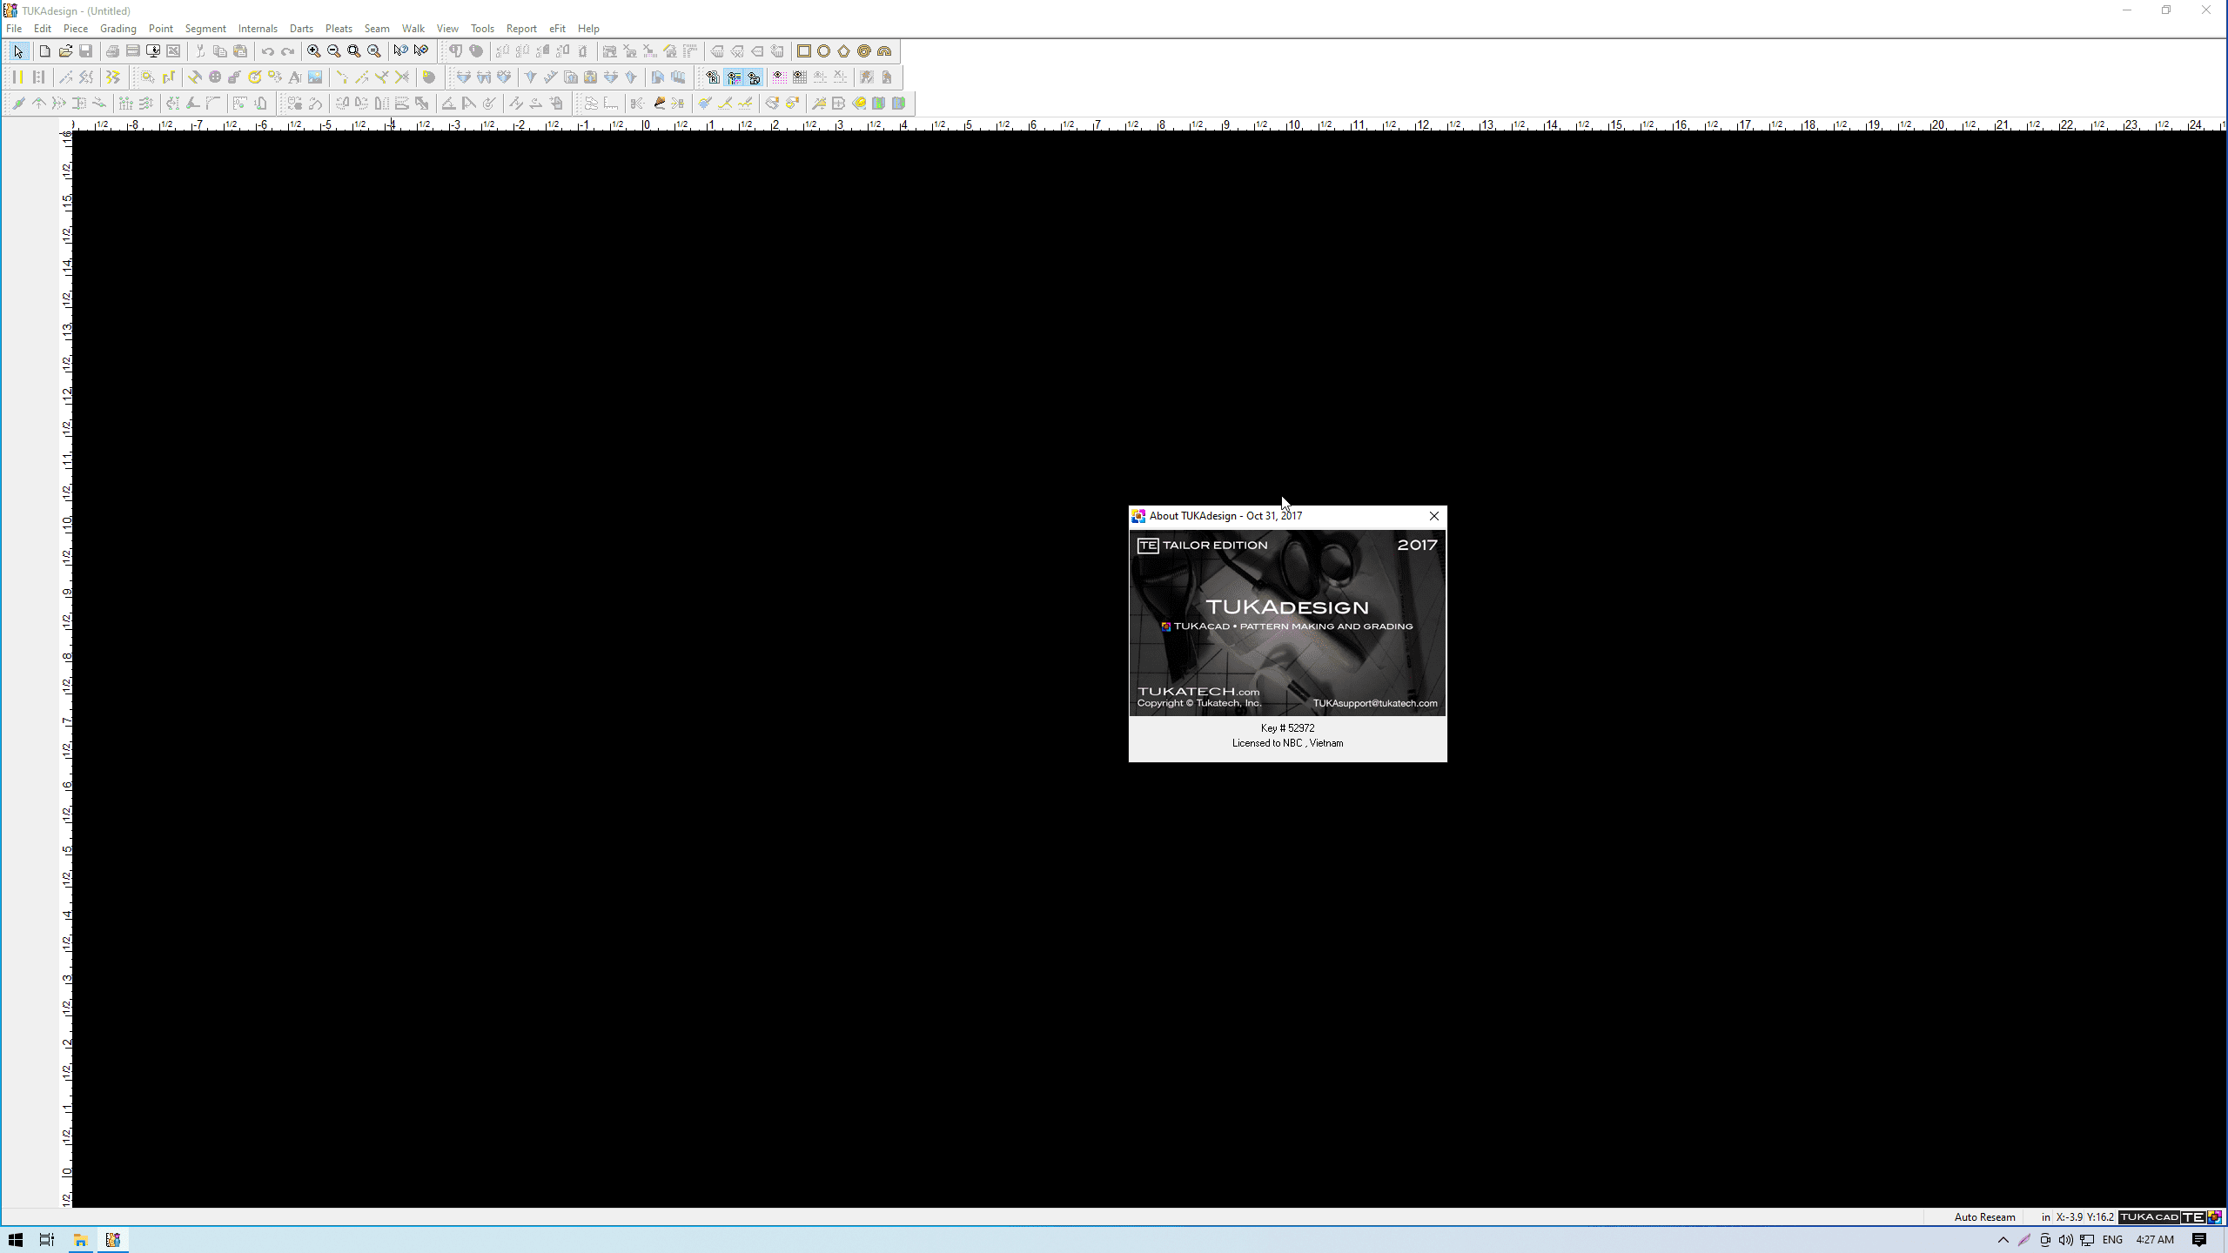The image size is (2228, 1253).
Task: Click the scissors cut icon
Action: [199, 51]
